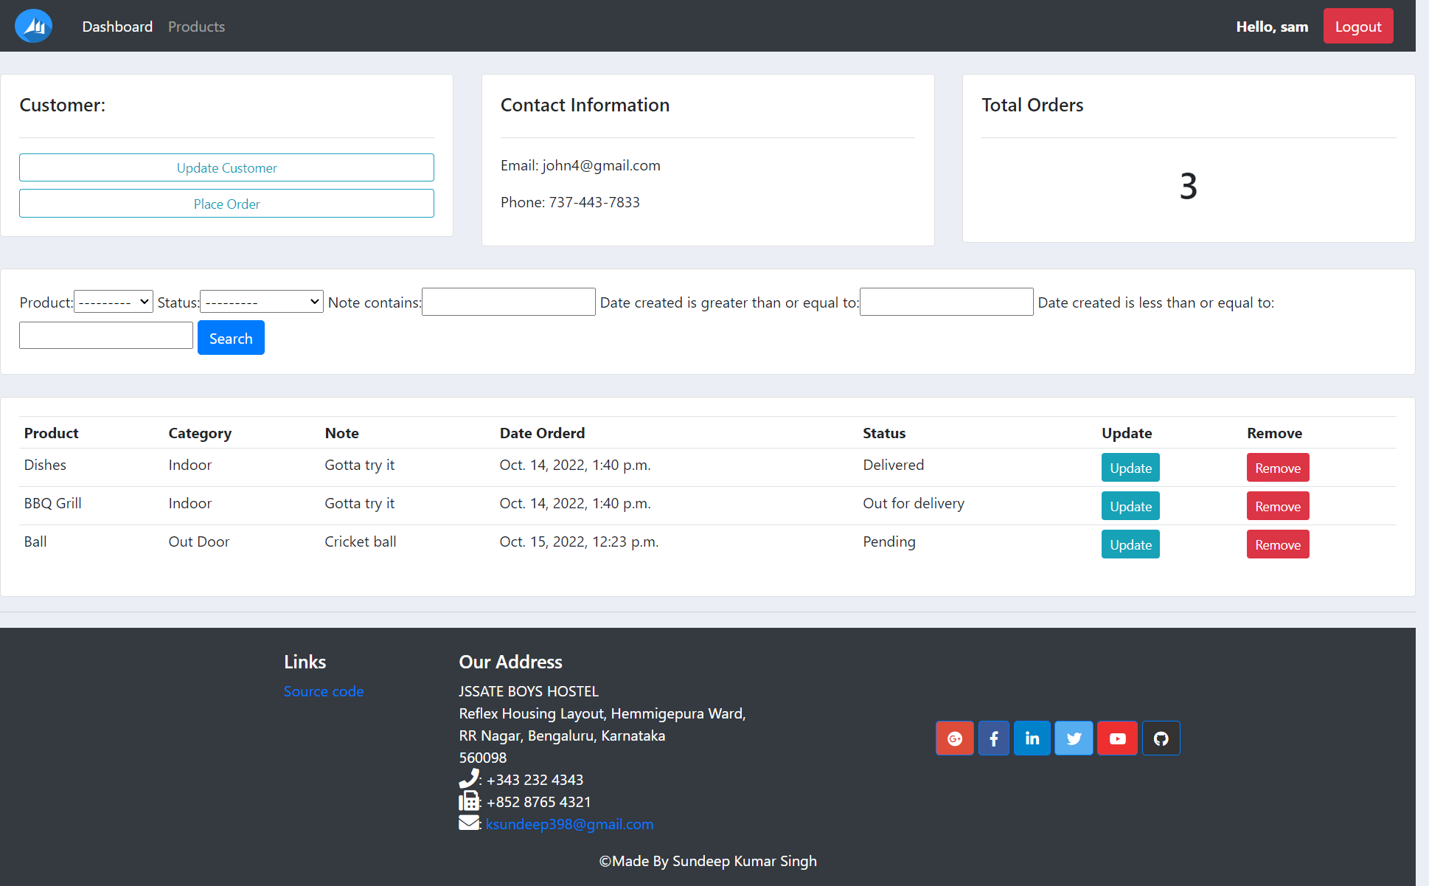Click the Facebook icon in the footer
1429x886 pixels.
[x=993, y=738]
